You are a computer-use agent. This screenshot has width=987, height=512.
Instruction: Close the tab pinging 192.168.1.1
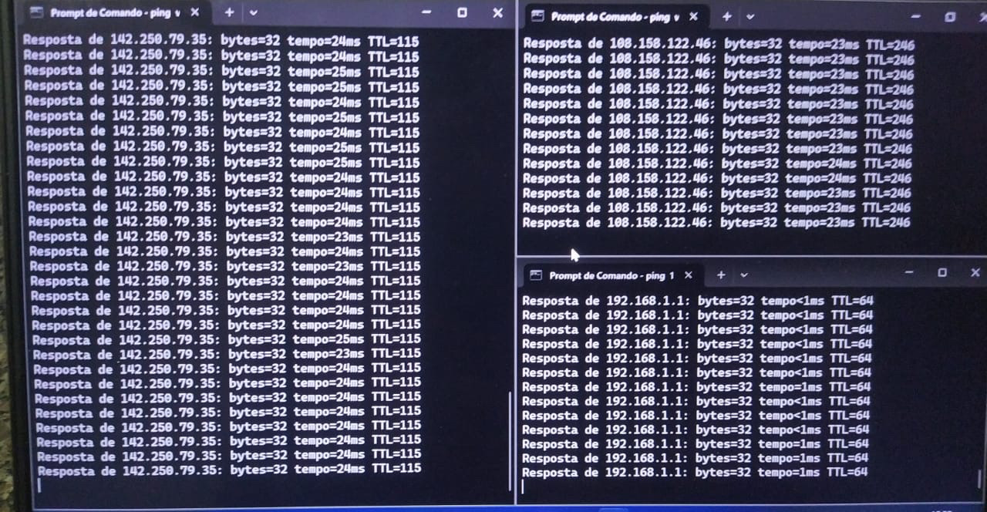click(x=689, y=275)
